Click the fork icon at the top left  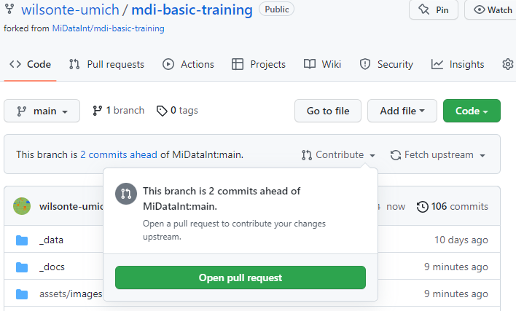9,9
